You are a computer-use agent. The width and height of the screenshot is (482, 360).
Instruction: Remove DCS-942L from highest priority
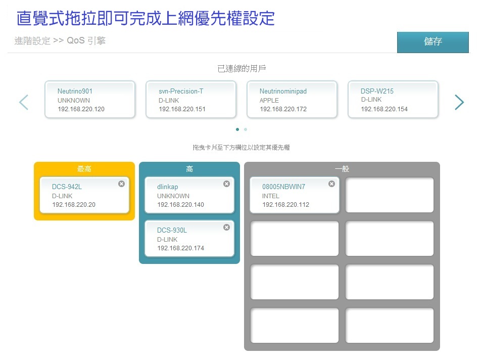click(121, 184)
